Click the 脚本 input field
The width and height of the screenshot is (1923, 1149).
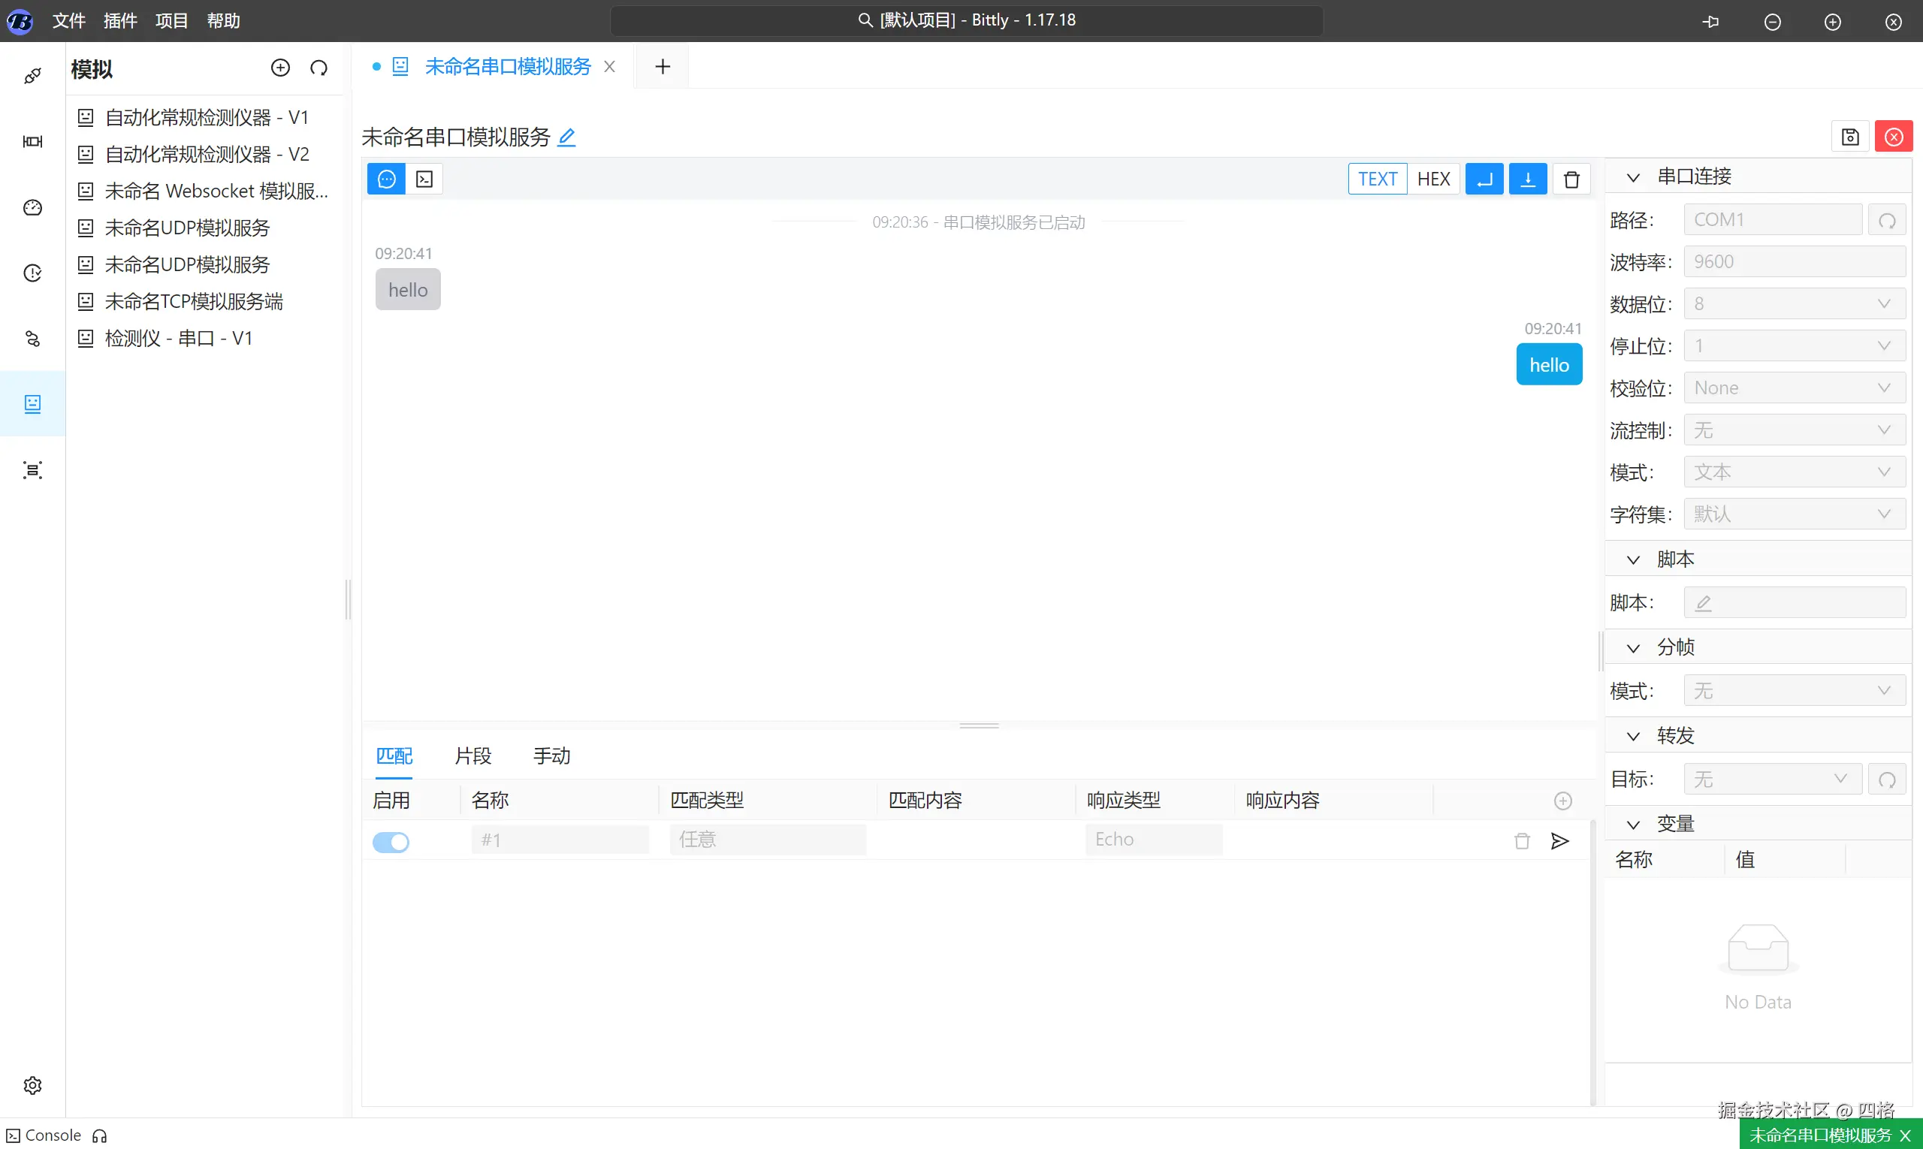click(1794, 602)
